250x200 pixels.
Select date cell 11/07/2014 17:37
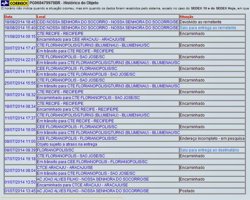[20, 118]
